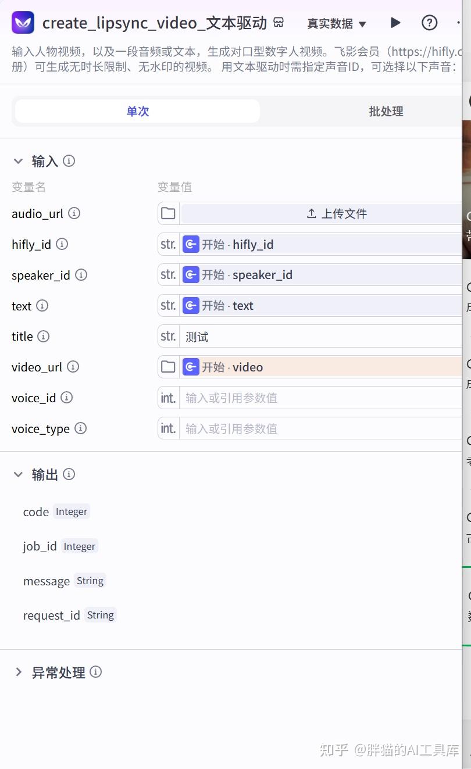471x769 pixels.
Task: Open the folder icon on the audio_url row
Action: point(167,213)
